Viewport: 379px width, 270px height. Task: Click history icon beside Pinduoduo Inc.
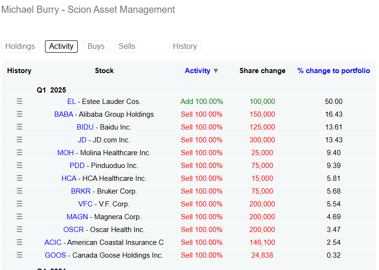tap(19, 165)
